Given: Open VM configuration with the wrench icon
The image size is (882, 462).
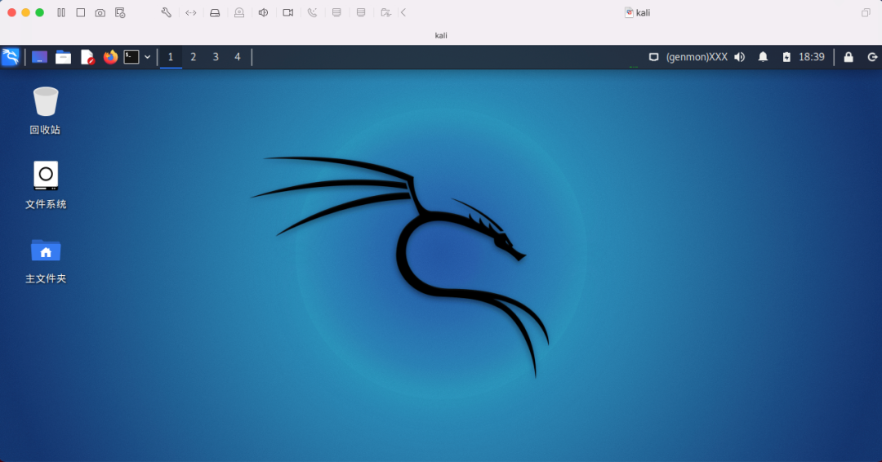Looking at the screenshot, I should click(166, 12).
